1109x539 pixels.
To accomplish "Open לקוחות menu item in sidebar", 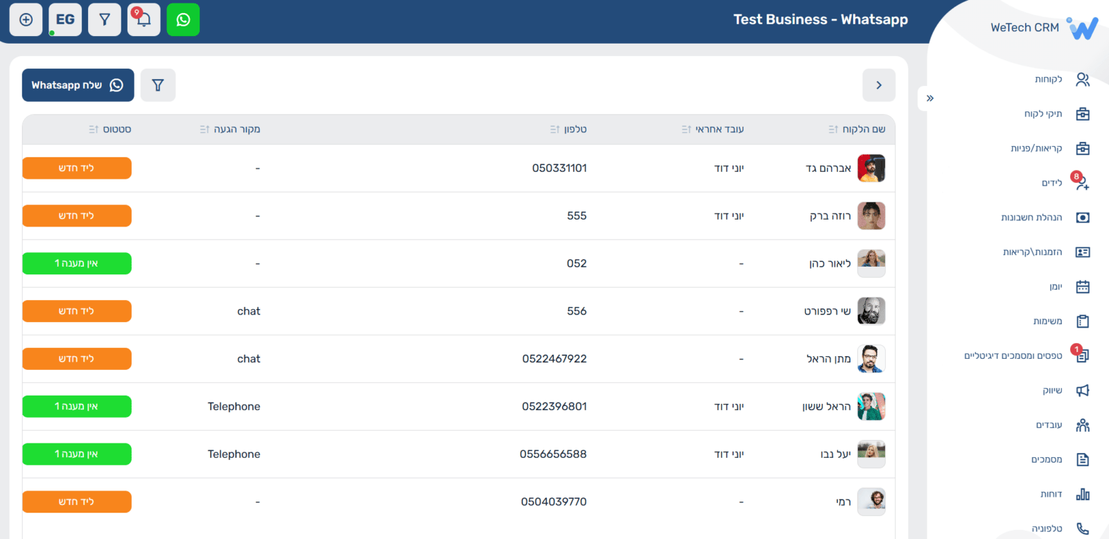I will [1049, 80].
